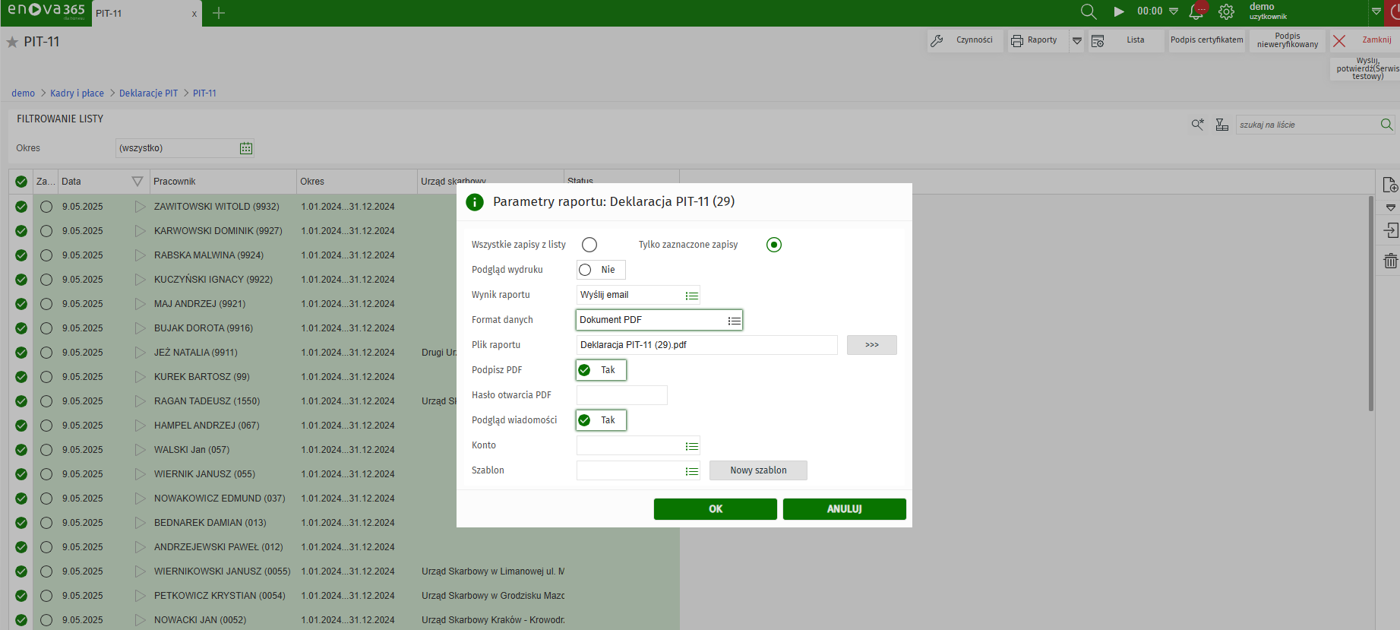This screenshot has height=630, width=1400.
Task: Mark PIT-11 as favorite with star icon
Action: 12,43
